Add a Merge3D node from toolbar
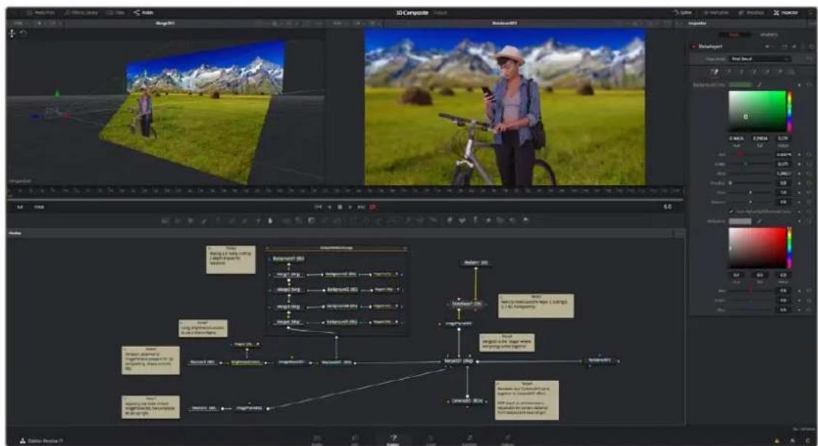 click(x=487, y=220)
